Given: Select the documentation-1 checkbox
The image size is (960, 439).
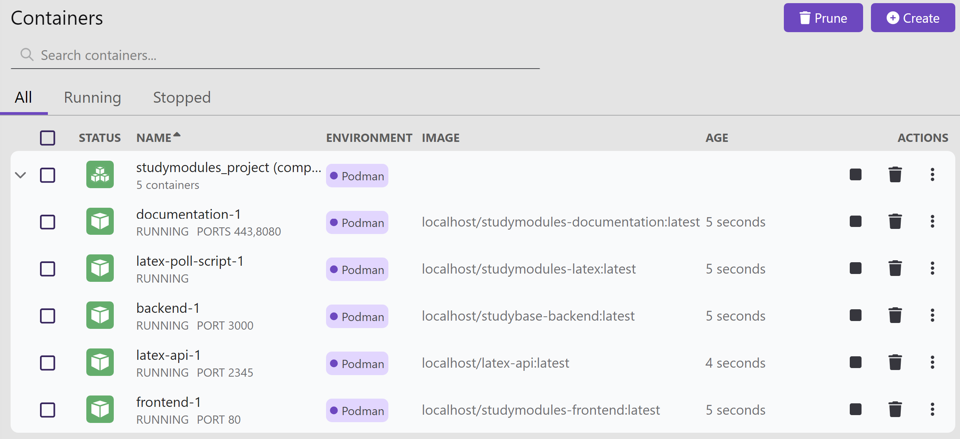Looking at the screenshot, I should 47,222.
